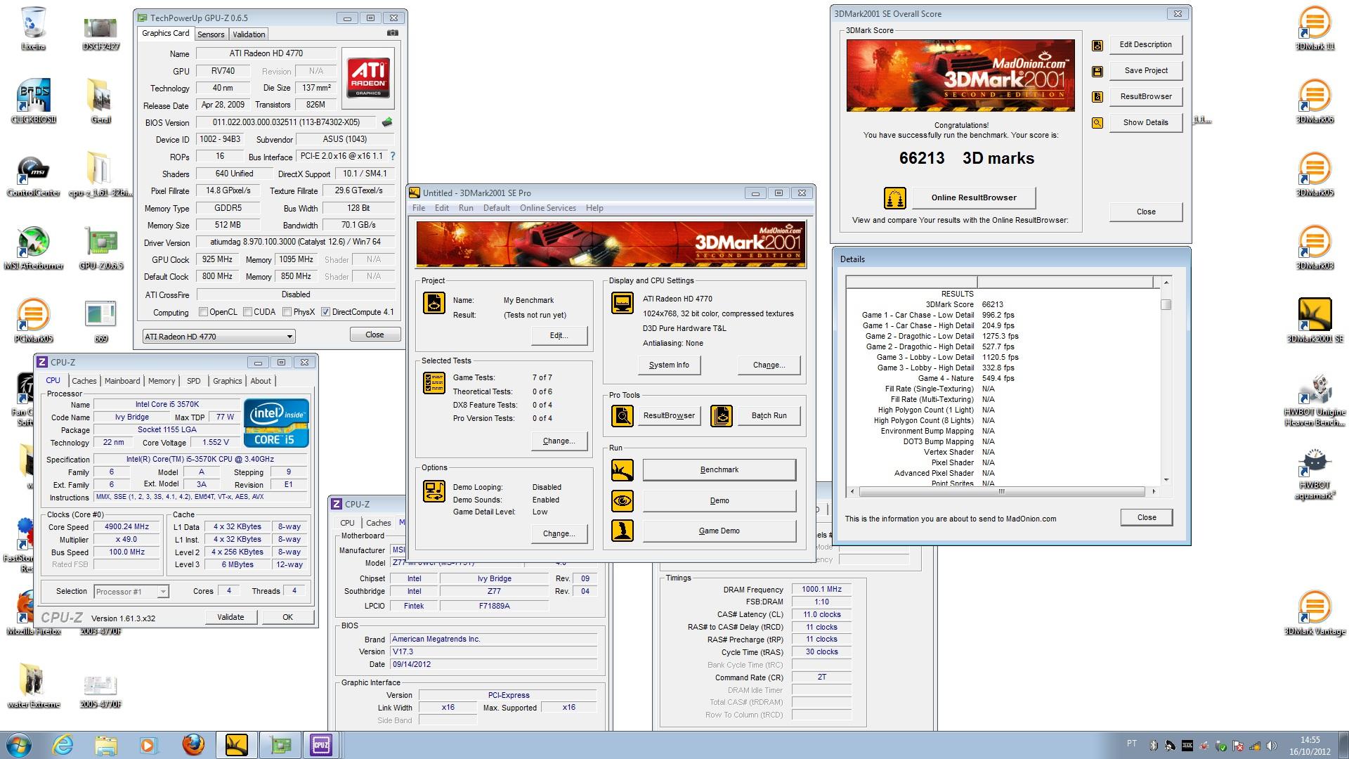Click Firefox icon in taskbar
This screenshot has width=1349, height=759.
(x=193, y=745)
